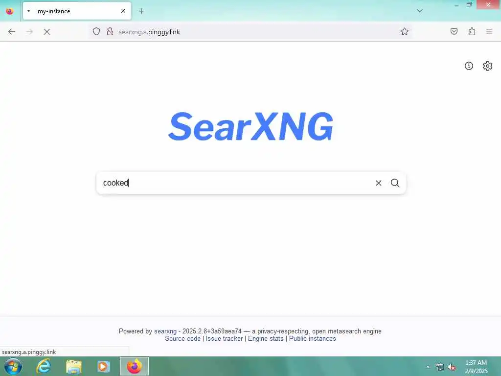Open SearXNG preferences gear icon
This screenshot has width=501, height=376.
(x=487, y=66)
